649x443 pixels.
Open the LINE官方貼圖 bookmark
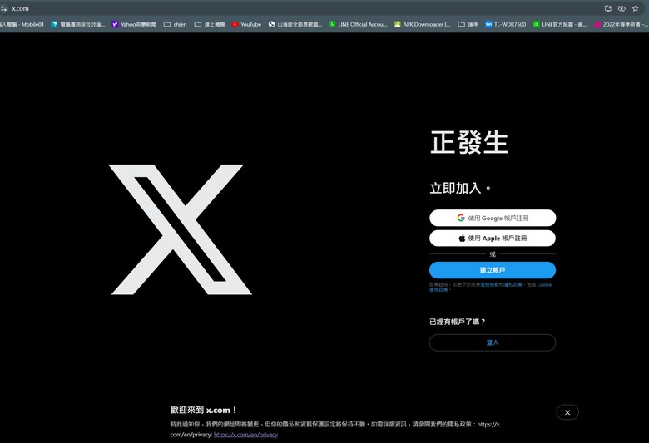pos(560,24)
